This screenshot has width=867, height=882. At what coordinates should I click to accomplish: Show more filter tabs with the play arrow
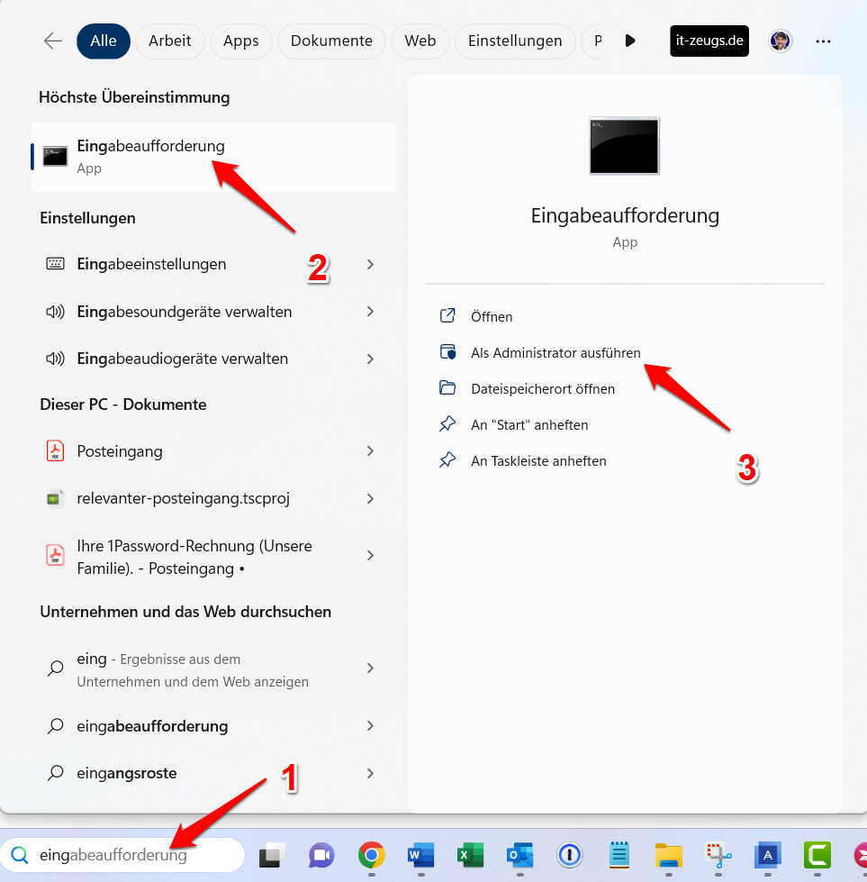(x=630, y=41)
